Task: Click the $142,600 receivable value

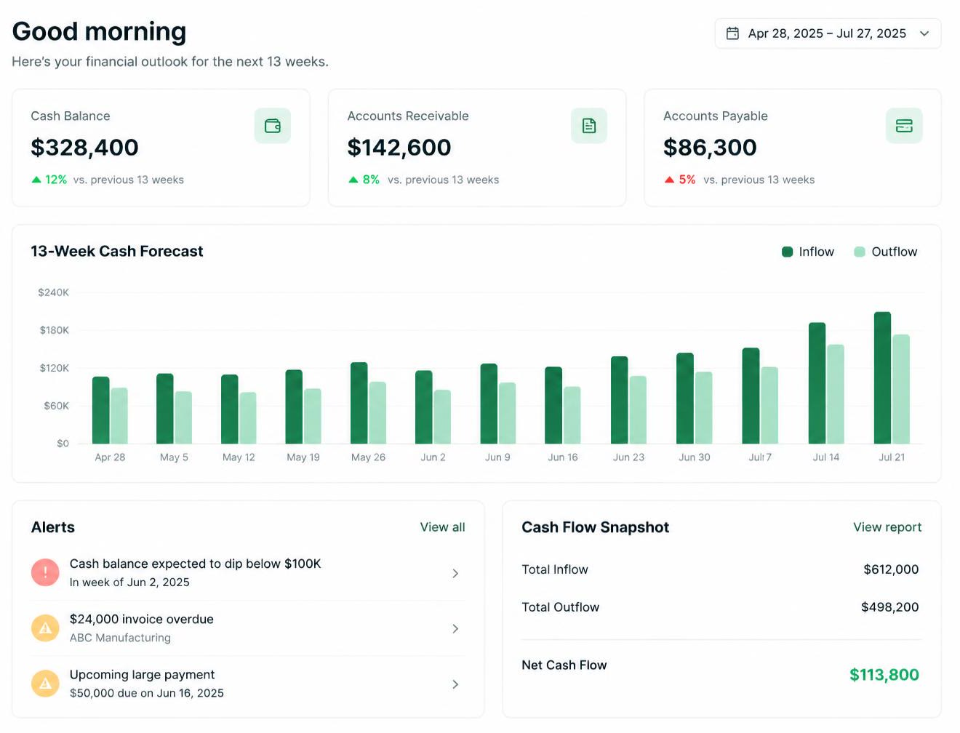Action: [x=399, y=148]
